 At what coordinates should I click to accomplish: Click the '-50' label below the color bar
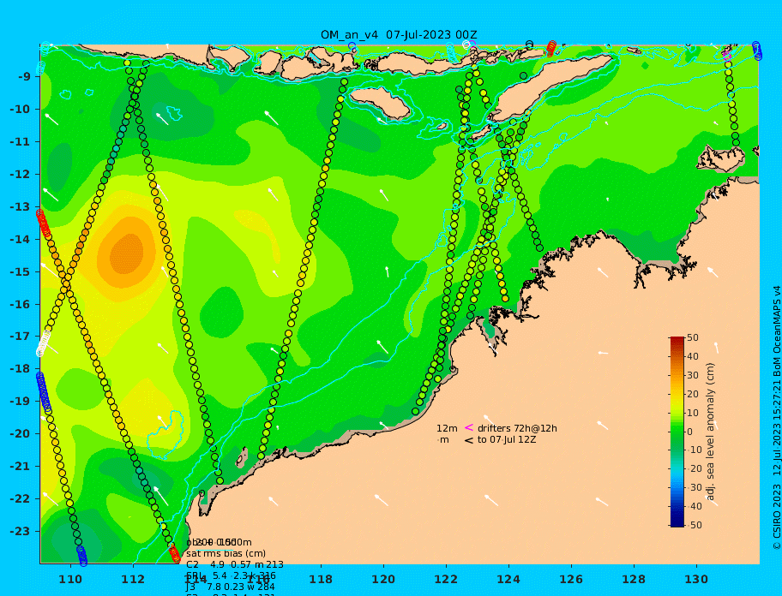click(693, 525)
